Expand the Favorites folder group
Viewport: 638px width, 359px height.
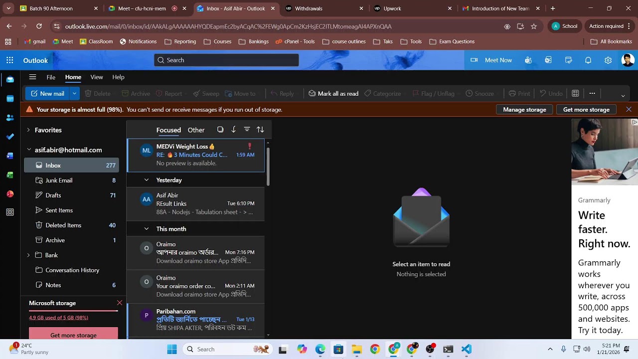click(28, 130)
